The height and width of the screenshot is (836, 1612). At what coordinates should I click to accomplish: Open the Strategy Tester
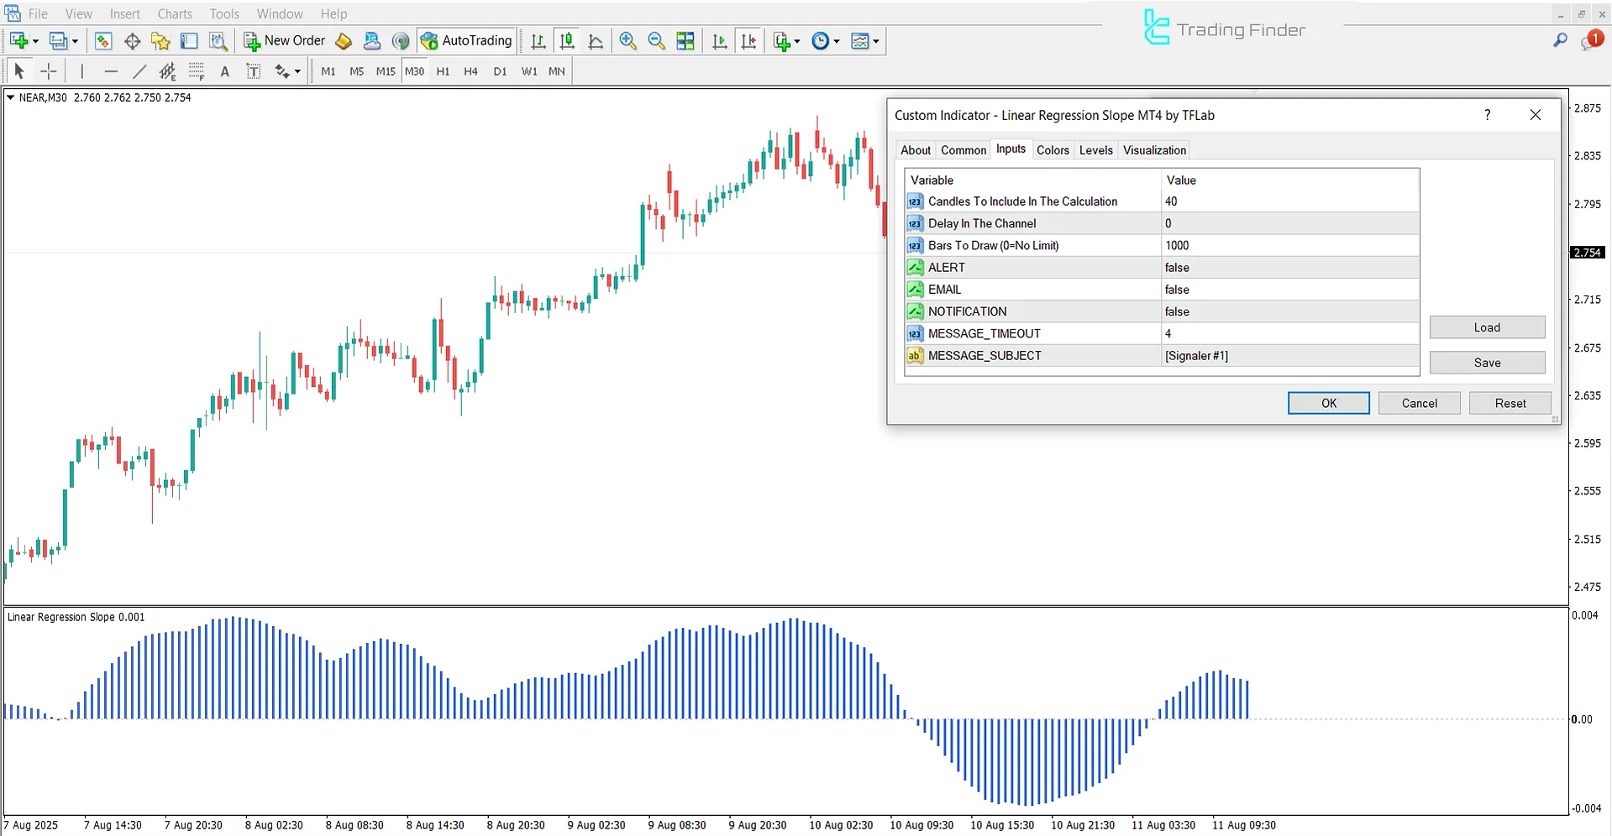[218, 40]
